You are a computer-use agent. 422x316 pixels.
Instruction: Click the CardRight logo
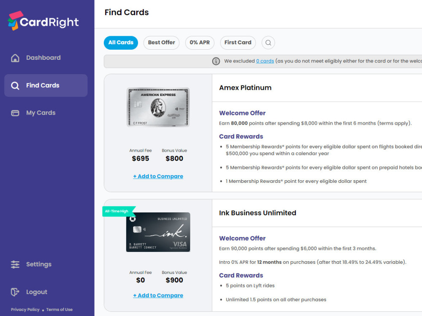pyautogui.click(x=43, y=21)
